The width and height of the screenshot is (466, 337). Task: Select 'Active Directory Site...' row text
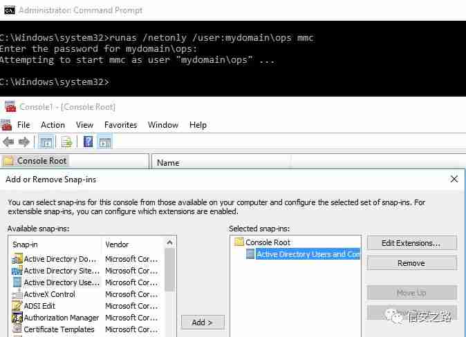pos(62,271)
